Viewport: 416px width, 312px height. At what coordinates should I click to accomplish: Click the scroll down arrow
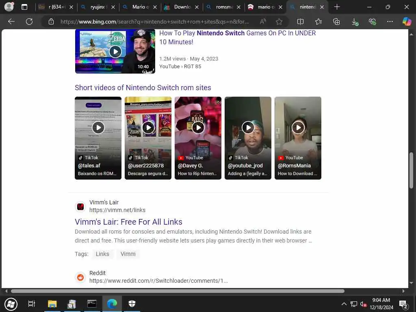[411, 283]
